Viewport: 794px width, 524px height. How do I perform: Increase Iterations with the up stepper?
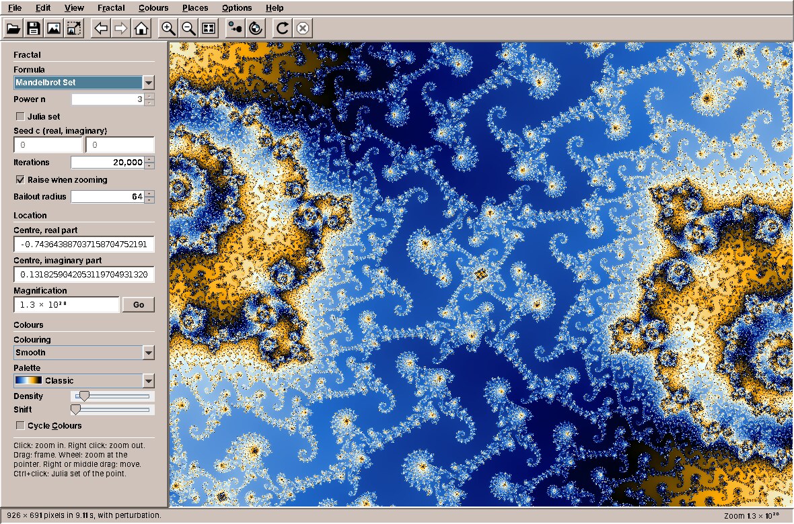point(149,159)
